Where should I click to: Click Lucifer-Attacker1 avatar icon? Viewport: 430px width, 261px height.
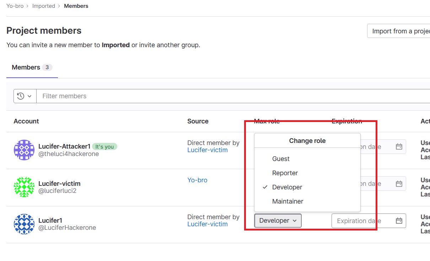click(24, 150)
